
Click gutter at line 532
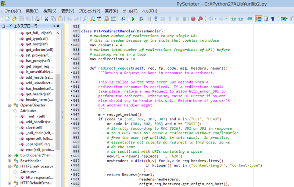[76, 45]
